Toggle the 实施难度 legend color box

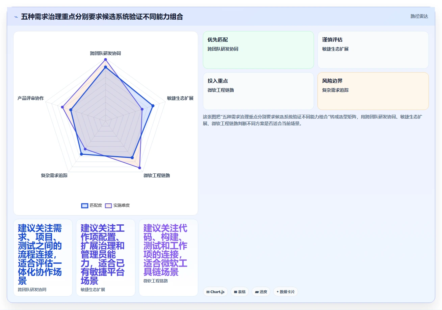pyautogui.click(x=108, y=205)
